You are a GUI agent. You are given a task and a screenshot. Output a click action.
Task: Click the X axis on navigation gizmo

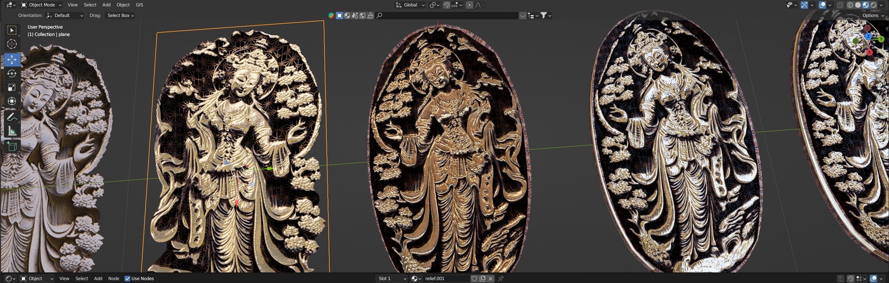click(x=869, y=52)
